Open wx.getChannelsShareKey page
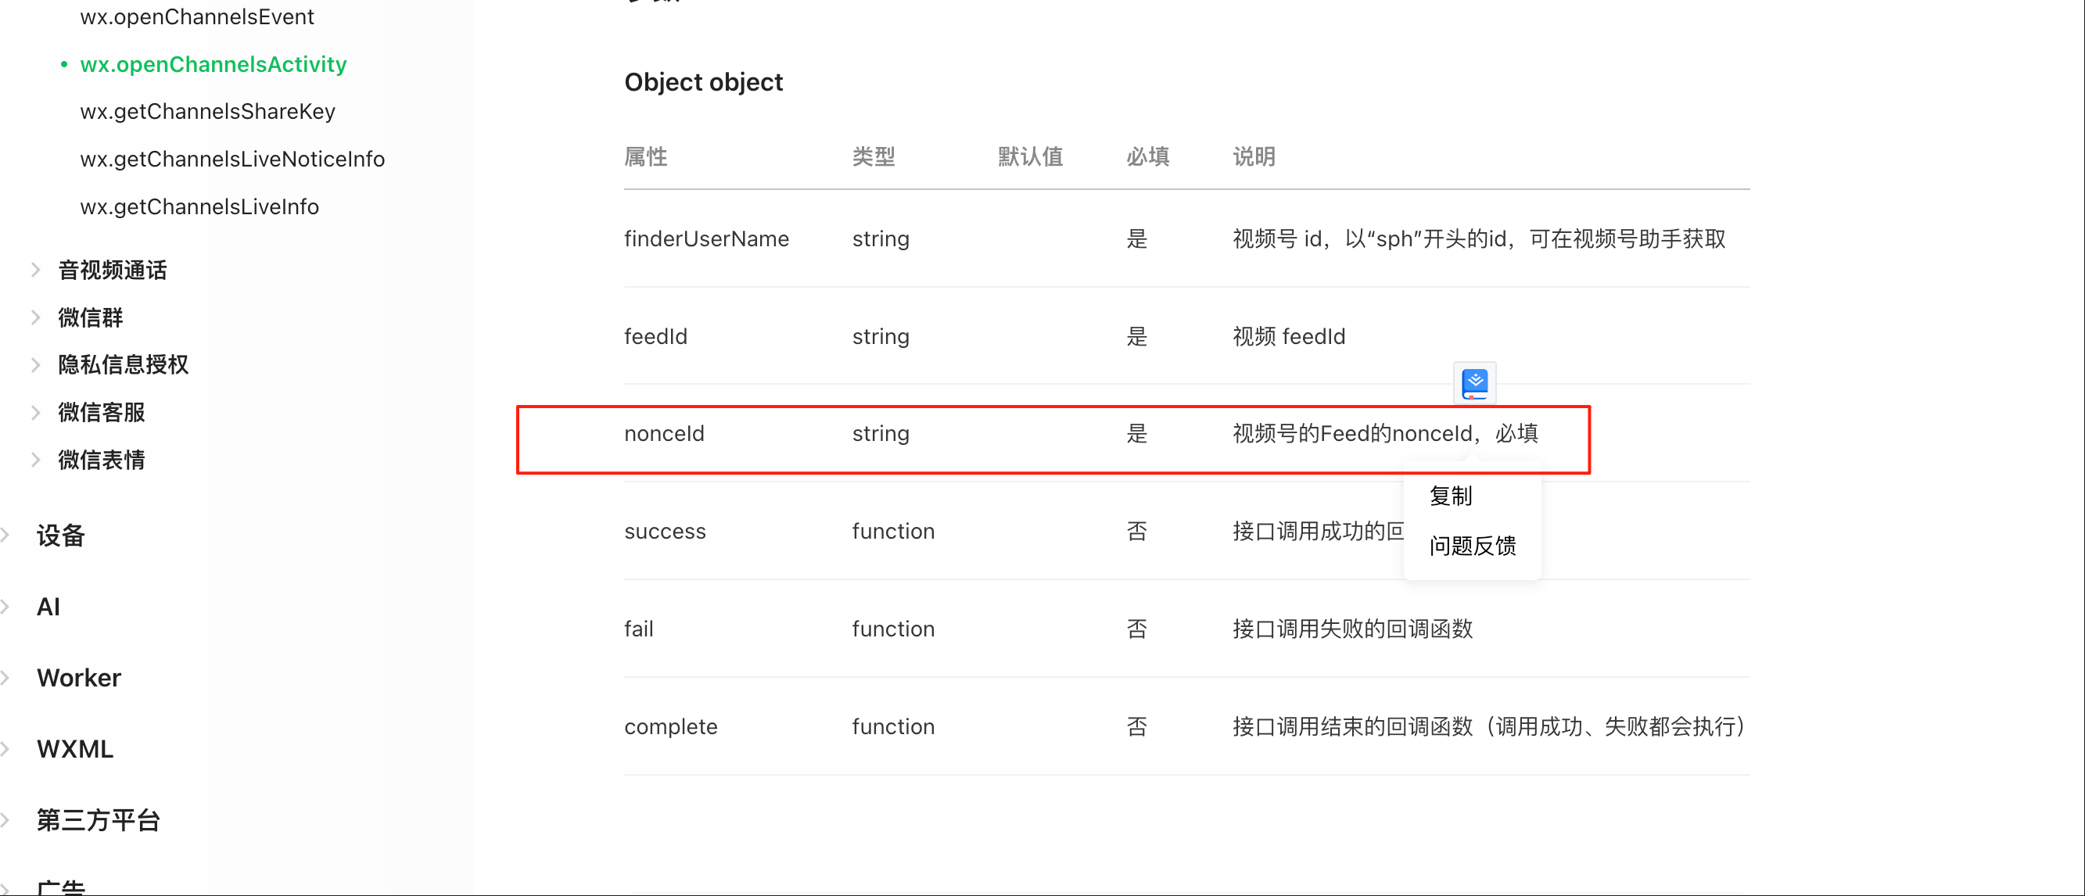This screenshot has height=896, width=2085. tap(207, 111)
